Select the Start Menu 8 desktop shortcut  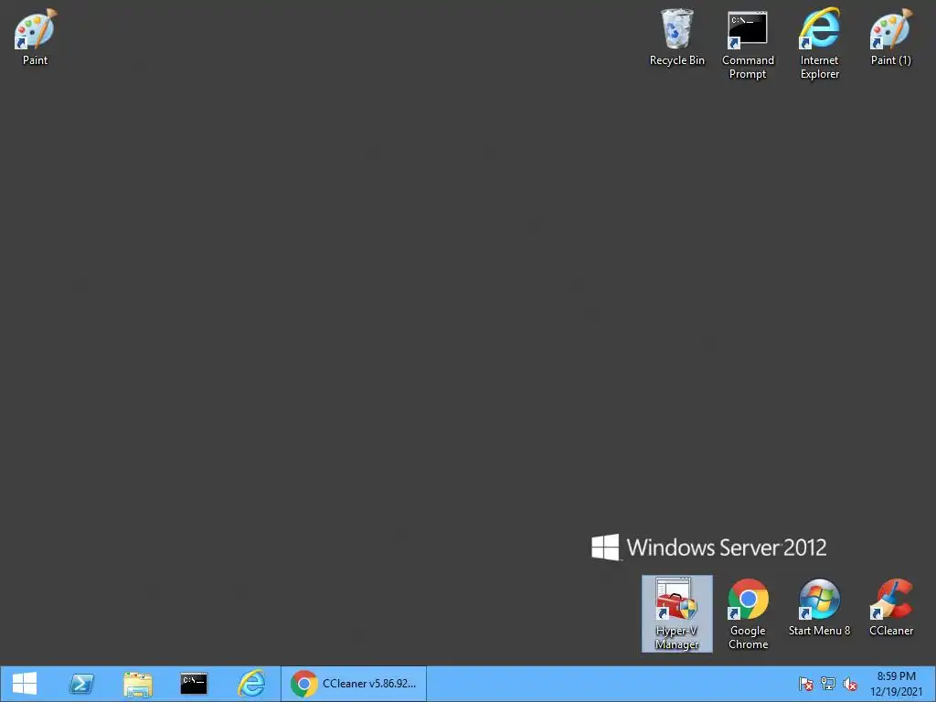820,608
